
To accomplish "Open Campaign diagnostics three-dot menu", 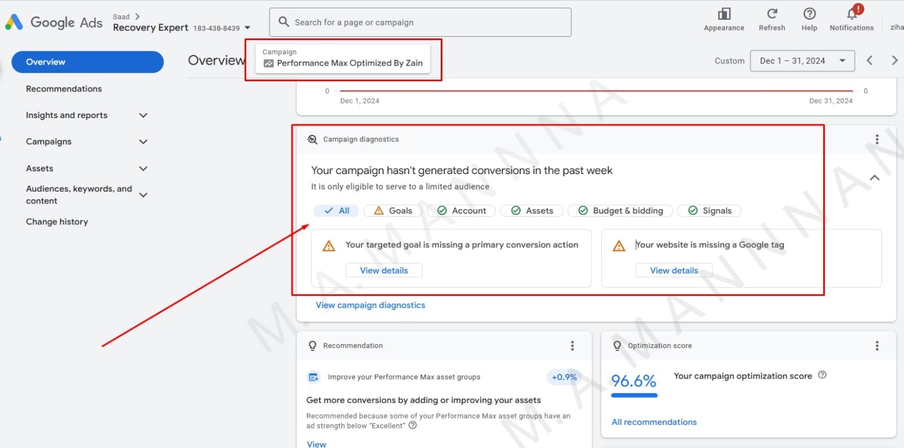I will pyautogui.click(x=877, y=140).
